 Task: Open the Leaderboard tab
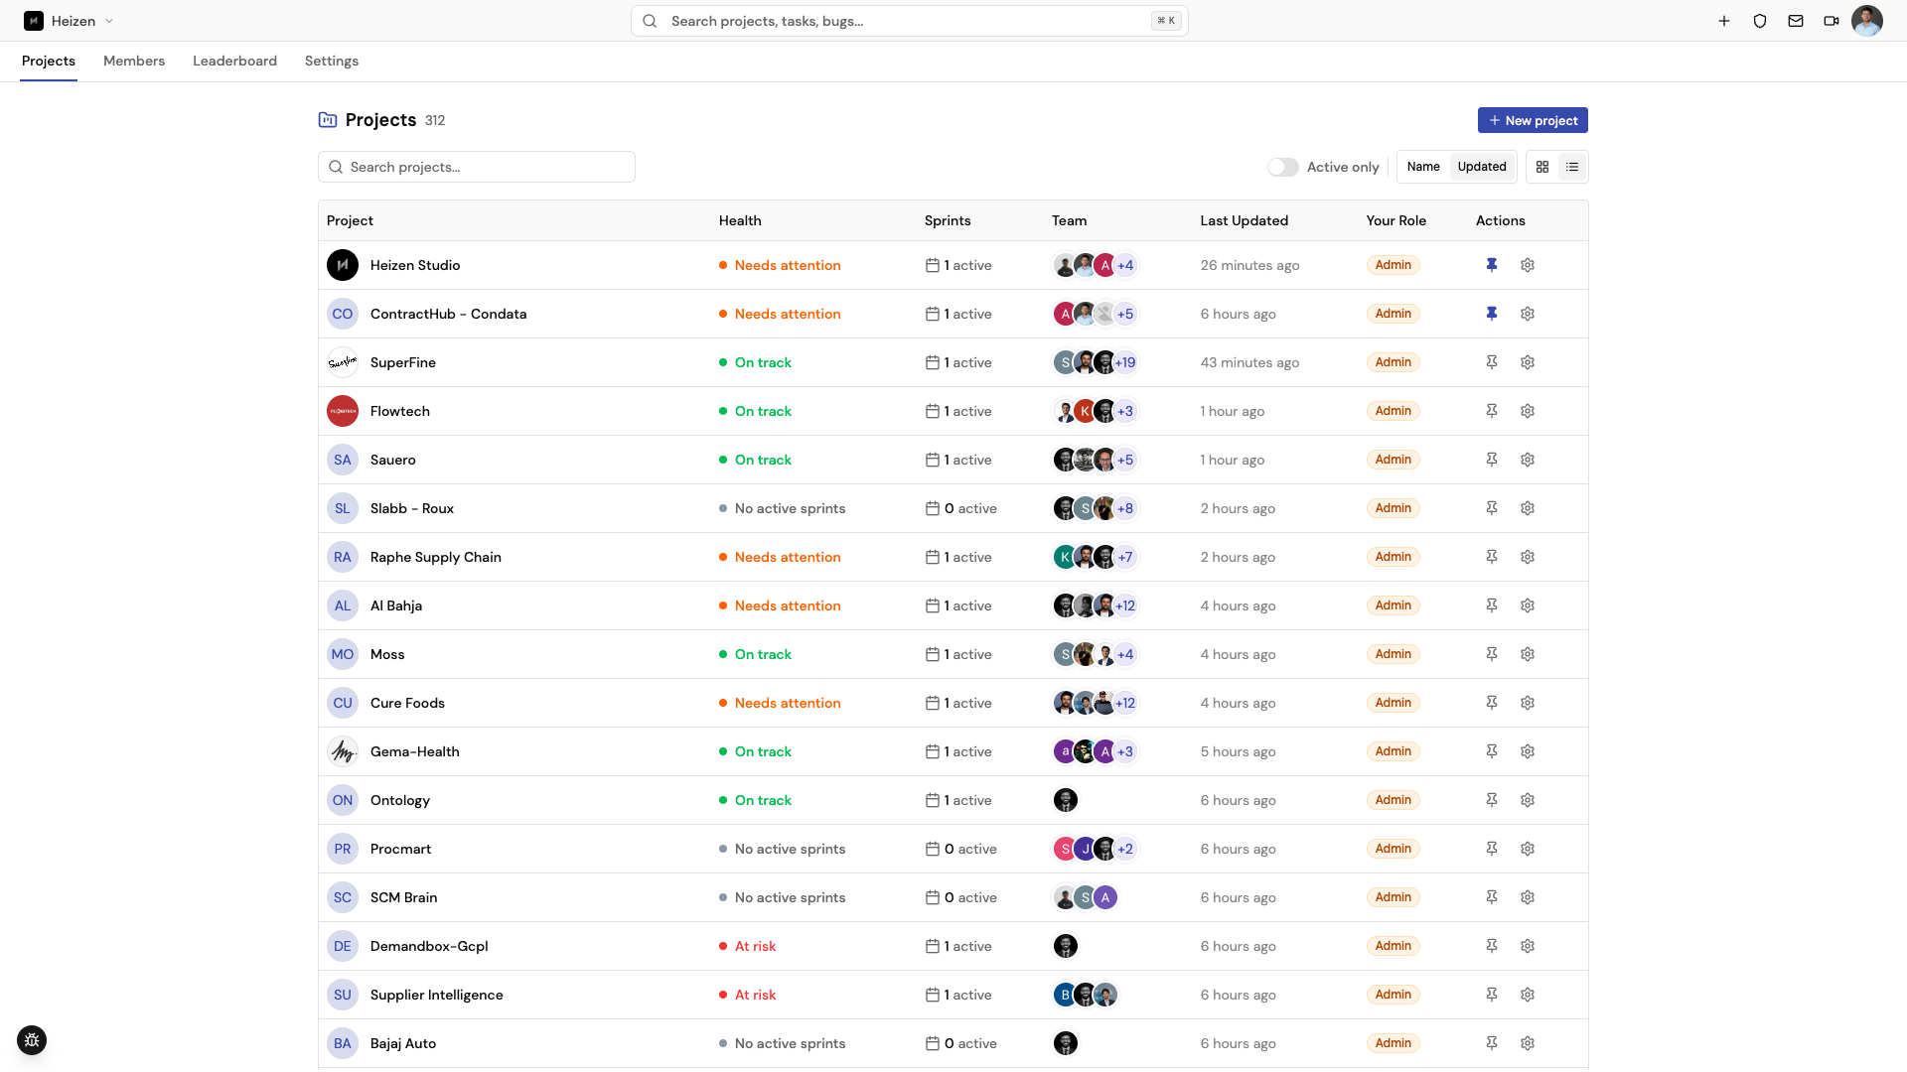(234, 61)
